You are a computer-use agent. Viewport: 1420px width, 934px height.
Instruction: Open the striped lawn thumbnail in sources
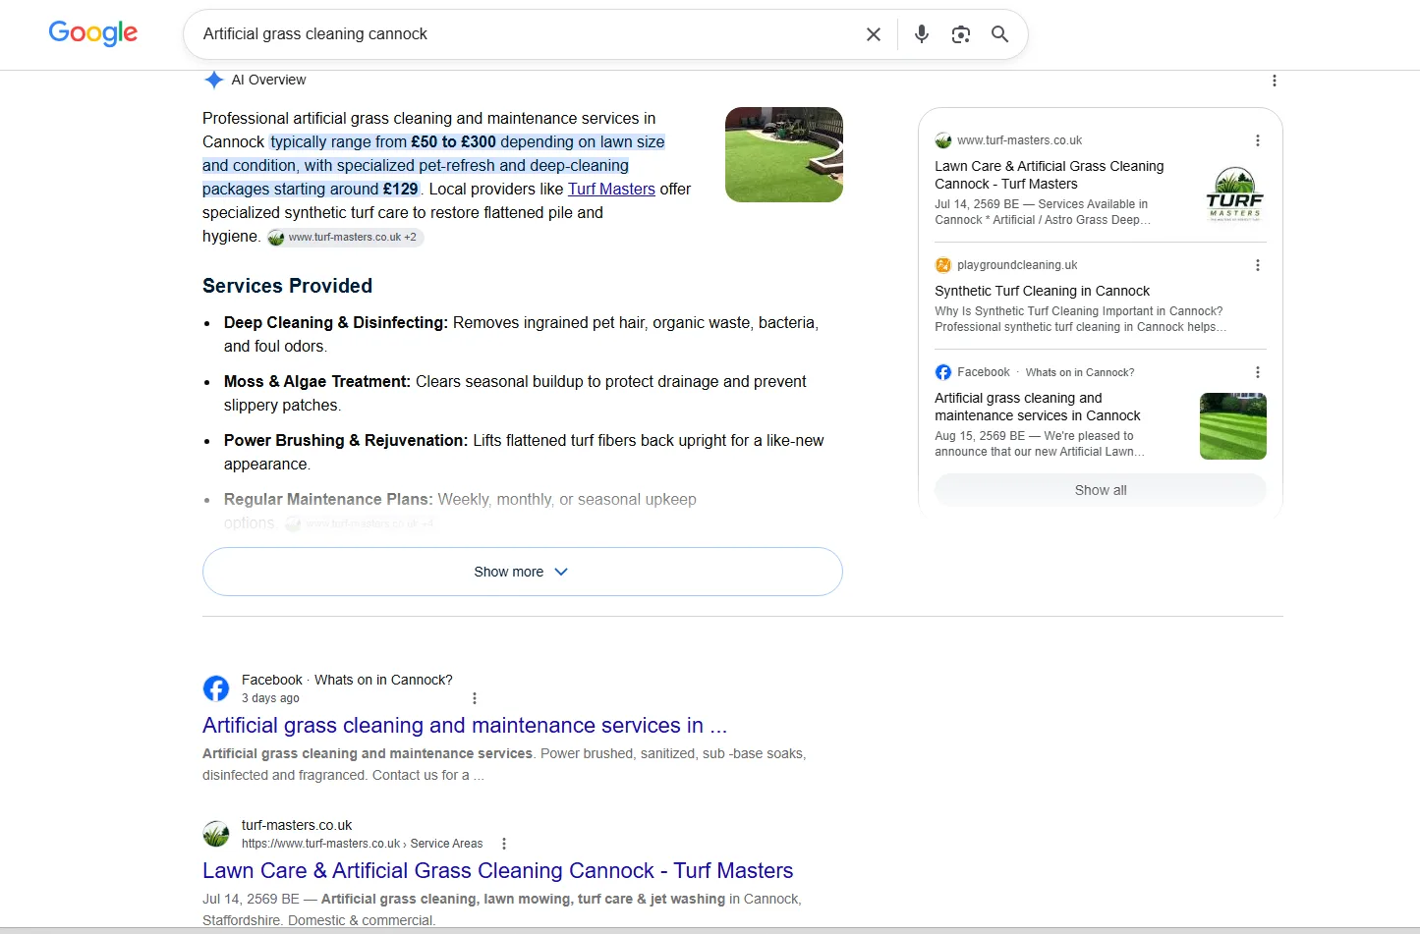(1233, 426)
